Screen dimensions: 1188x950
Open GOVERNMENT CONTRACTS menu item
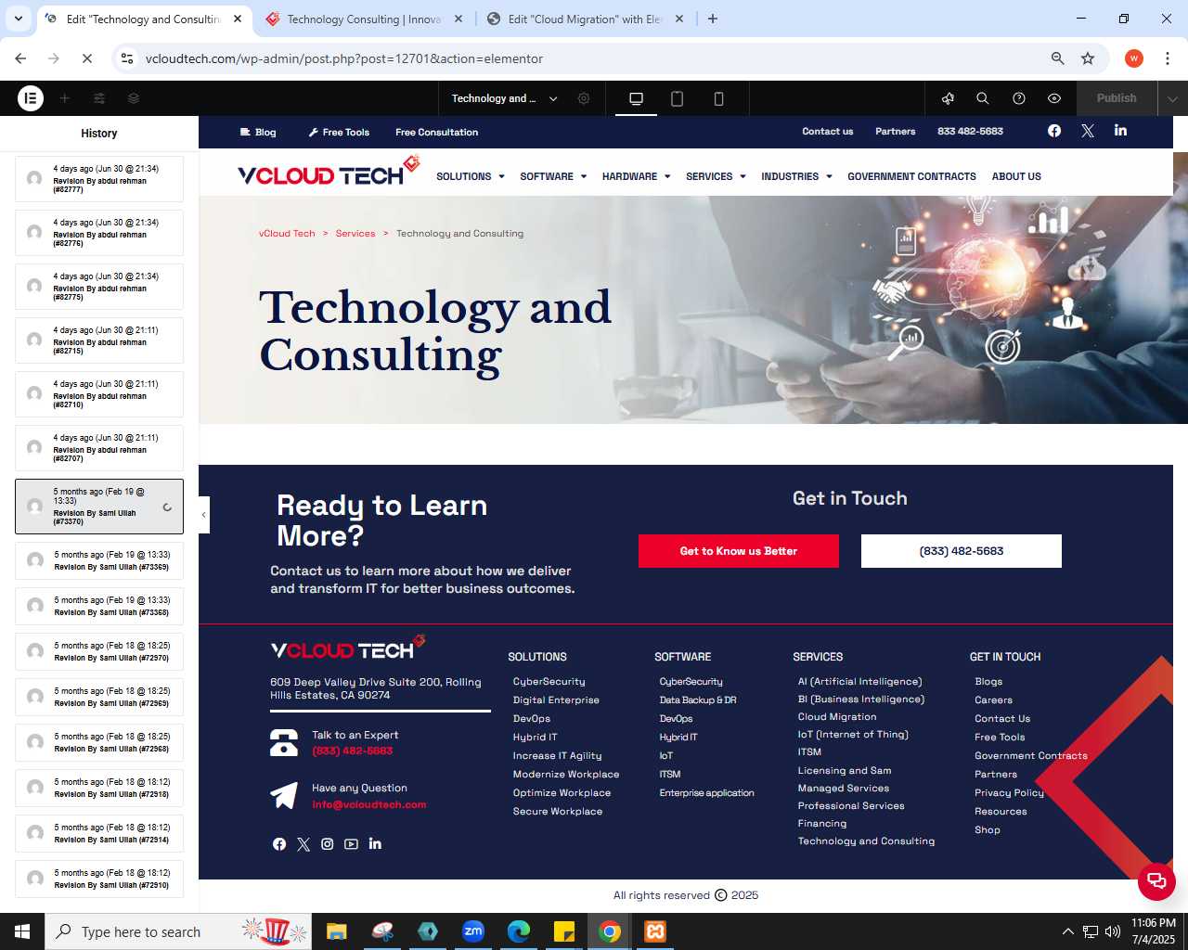[911, 176]
